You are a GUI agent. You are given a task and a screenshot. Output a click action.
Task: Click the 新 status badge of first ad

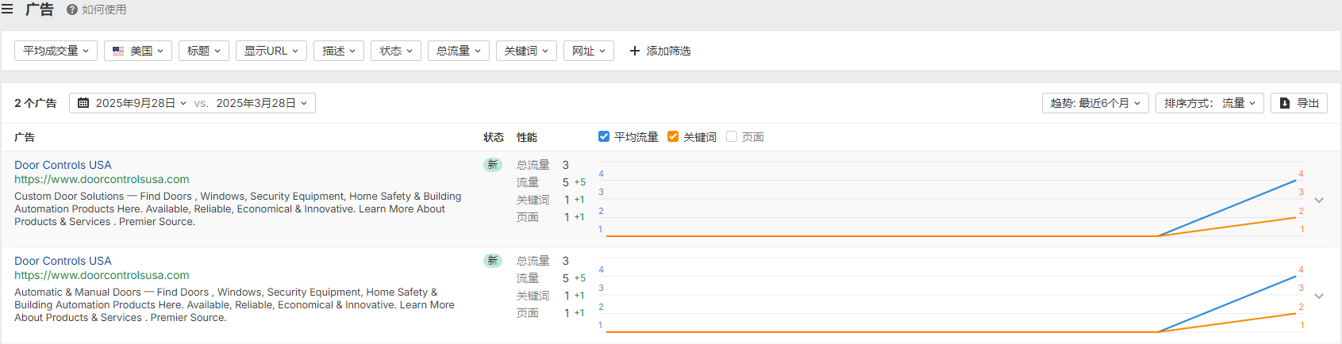point(493,165)
